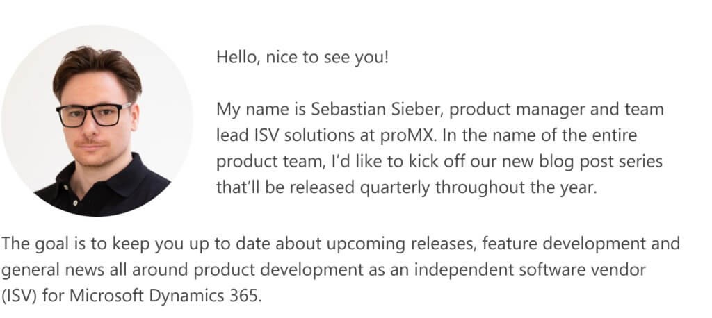Viewport: 712px width, 318px height.
Task: Click the circular author portrait photo
Action: click(x=97, y=120)
